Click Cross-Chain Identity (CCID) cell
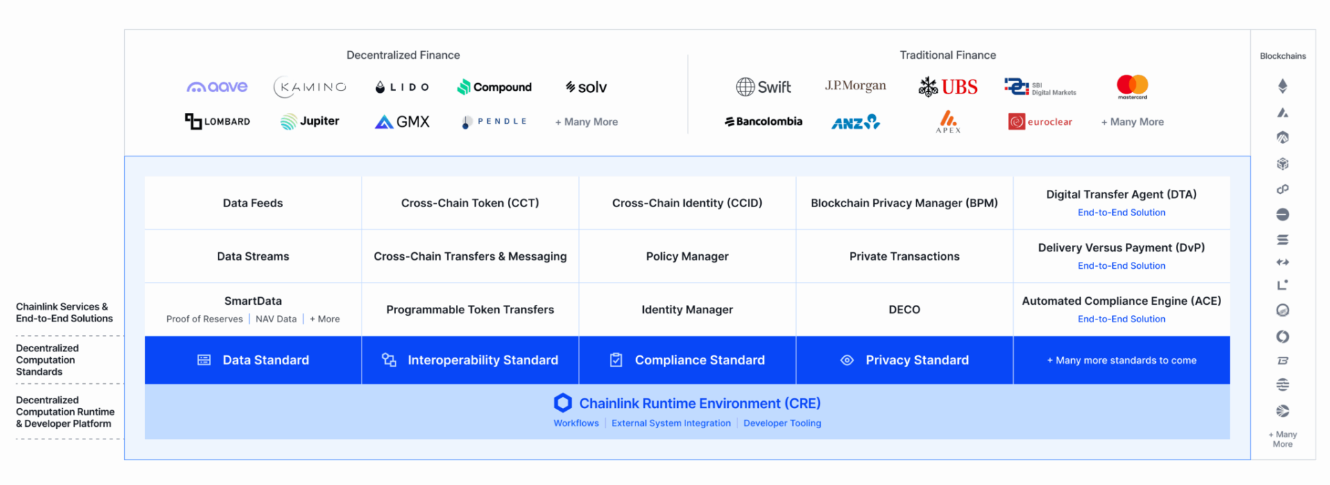This screenshot has height=485, width=1330. click(688, 203)
